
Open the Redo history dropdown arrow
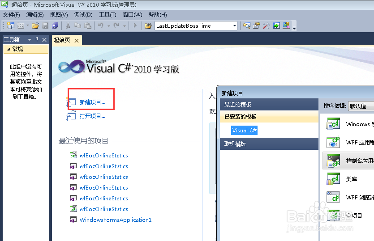[x=124, y=26]
